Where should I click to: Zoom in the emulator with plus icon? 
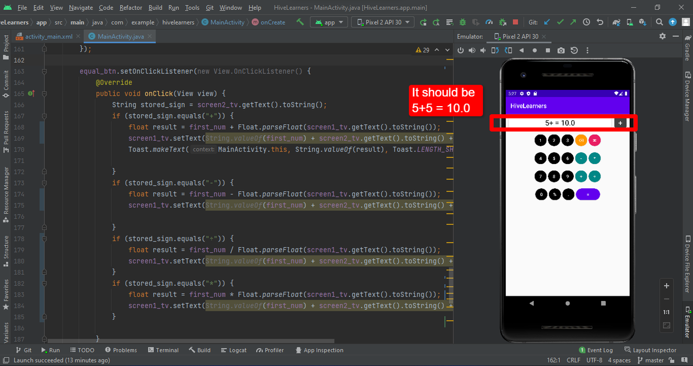[666, 286]
